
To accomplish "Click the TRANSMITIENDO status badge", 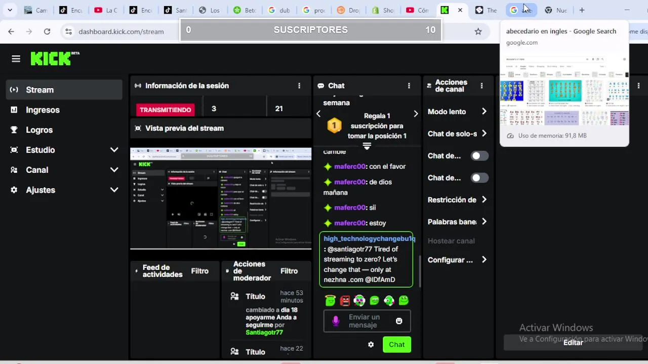I will click(x=166, y=110).
